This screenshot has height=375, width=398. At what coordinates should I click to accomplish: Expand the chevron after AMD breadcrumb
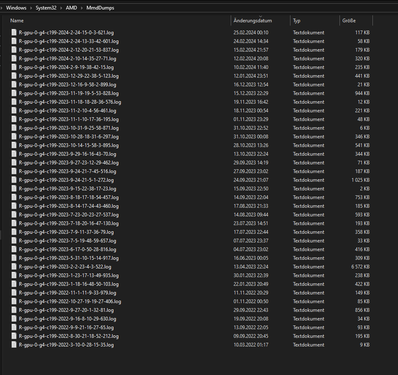coord(82,8)
